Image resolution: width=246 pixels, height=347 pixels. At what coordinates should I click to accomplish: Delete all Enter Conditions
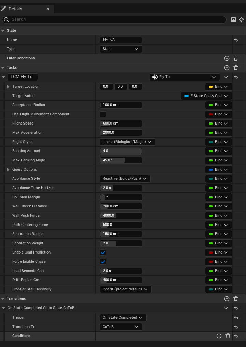coord(236,58)
